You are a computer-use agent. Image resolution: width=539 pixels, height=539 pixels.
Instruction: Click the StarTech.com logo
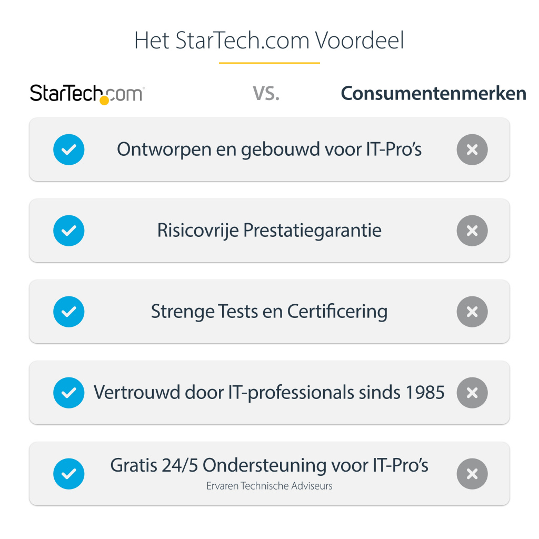point(87,94)
